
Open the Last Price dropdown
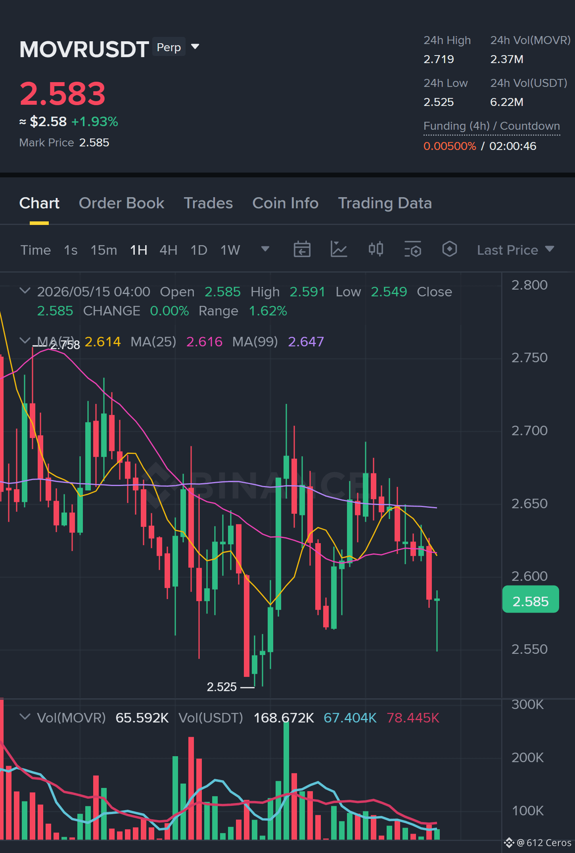pyautogui.click(x=516, y=250)
